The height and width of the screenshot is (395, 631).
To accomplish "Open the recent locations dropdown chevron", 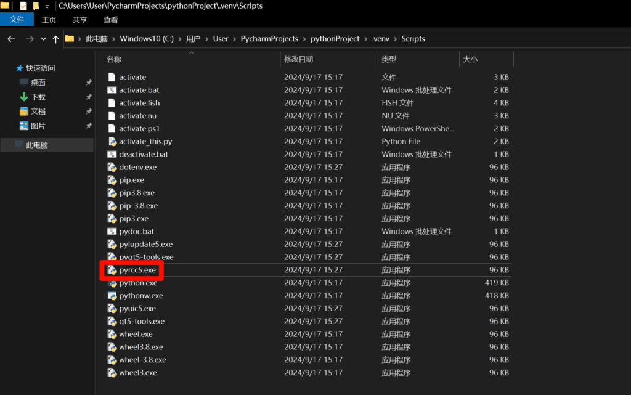I will tap(43, 39).
